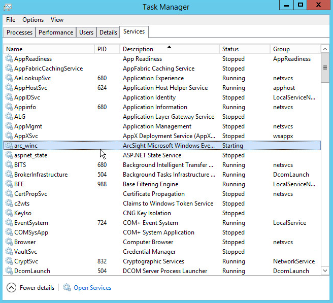Click the icon next to DcomLaunch service
The image size is (333, 303).
point(9,271)
